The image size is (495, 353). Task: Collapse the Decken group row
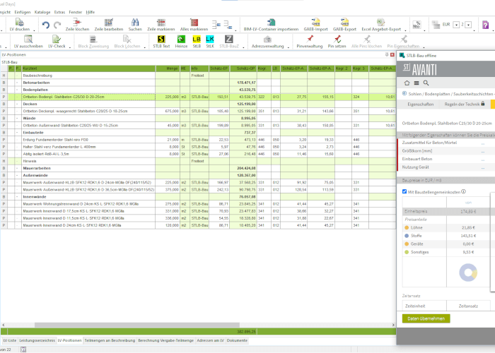pyautogui.click(x=17, y=104)
